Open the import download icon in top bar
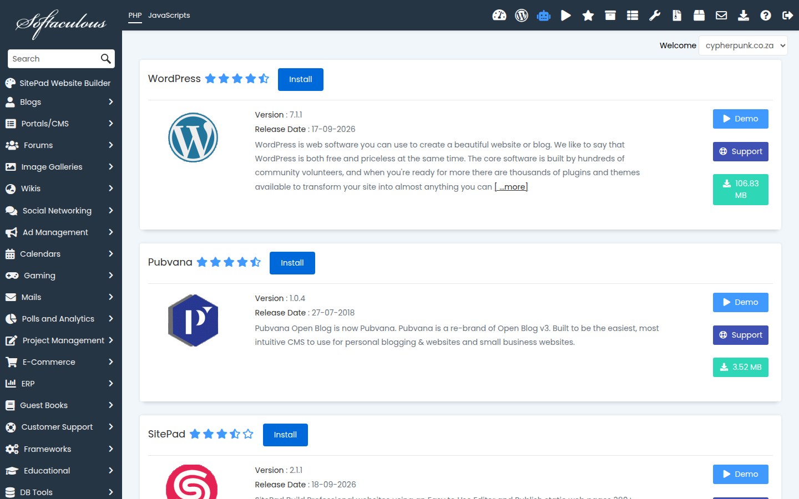799x499 pixels. click(744, 16)
